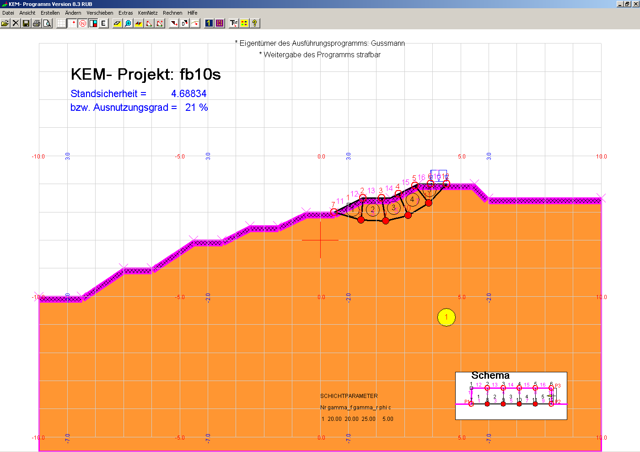The width and height of the screenshot is (640, 452).
Task: Click the Ausnutzungsgrad 21 % text
Action: click(139, 108)
